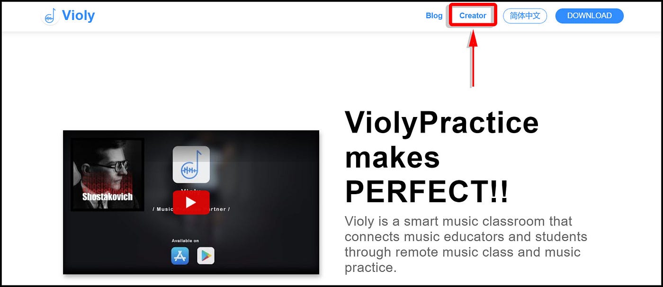
Task: Click the "Violy is a smart music classroom" line
Action: coord(458,222)
